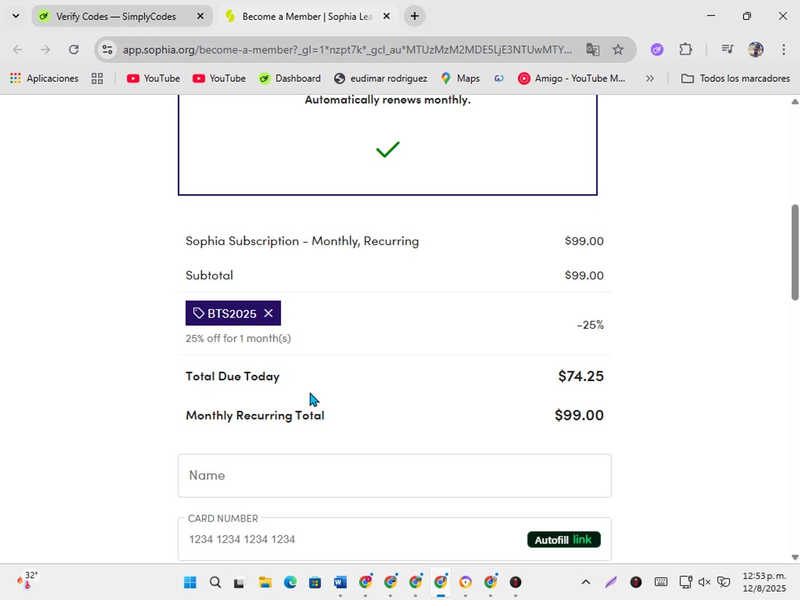The width and height of the screenshot is (800, 600).
Task: Click the Name input field
Action: coord(394,475)
